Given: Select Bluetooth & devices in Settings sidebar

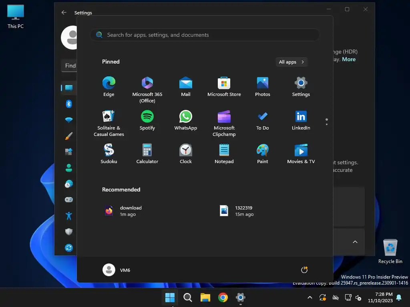Looking at the screenshot, I should [69, 104].
